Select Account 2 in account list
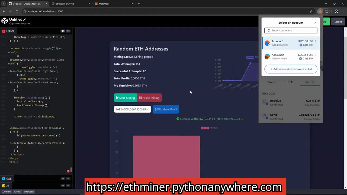Image resolution: width=347 pixels, height=195 pixels. click(291, 57)
